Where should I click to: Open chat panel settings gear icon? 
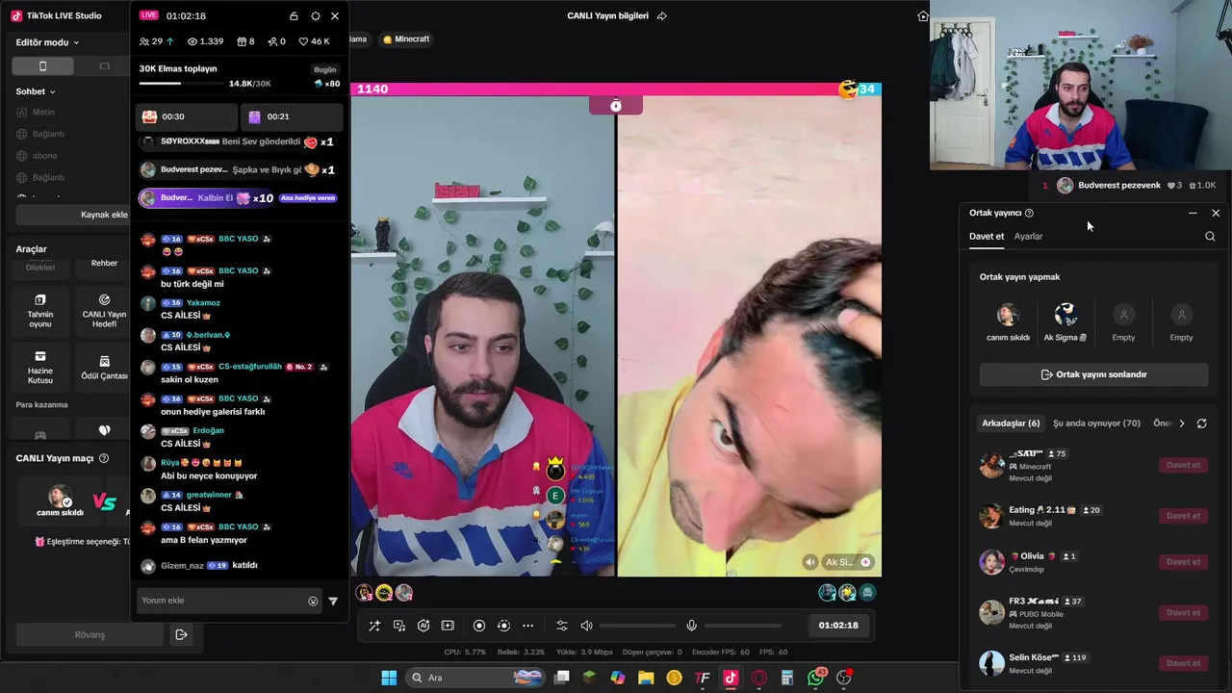pos(315,16)
